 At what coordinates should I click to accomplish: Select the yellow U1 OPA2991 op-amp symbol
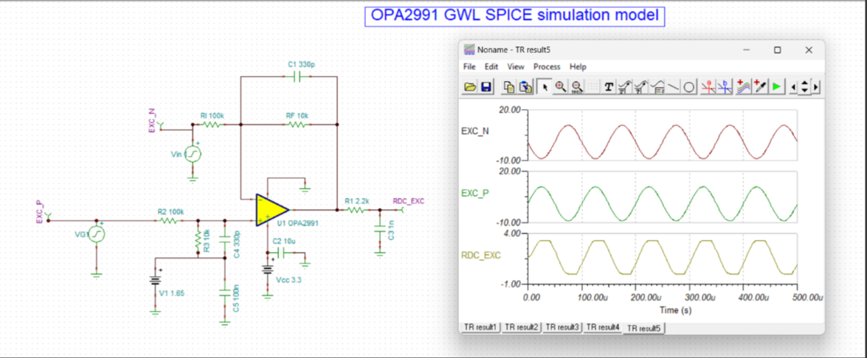pos(272,210)
